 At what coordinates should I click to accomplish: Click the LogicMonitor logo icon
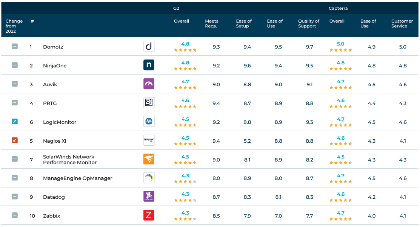pyautogui.click(x=149, y=122)
